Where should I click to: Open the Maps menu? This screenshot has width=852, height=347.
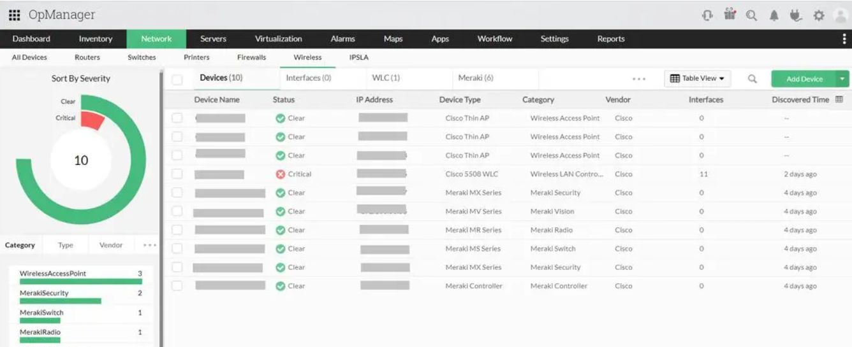tap(393, 39)
